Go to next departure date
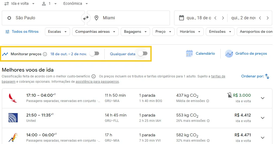274x144 pixels. (x=223, y=18)
